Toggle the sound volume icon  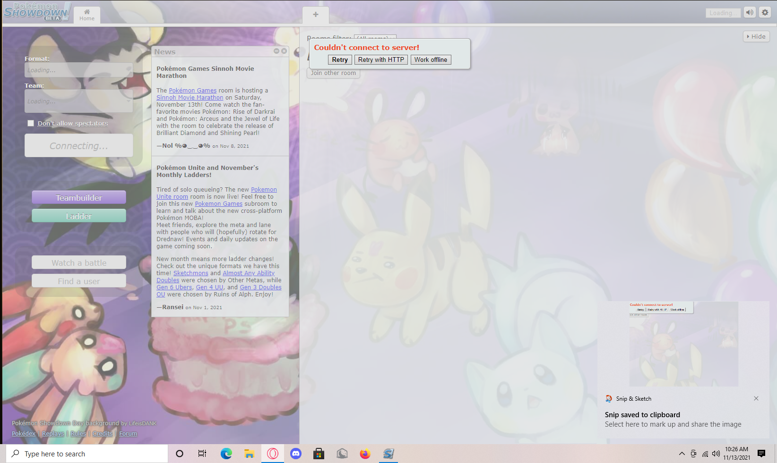[x=750, y=13]
